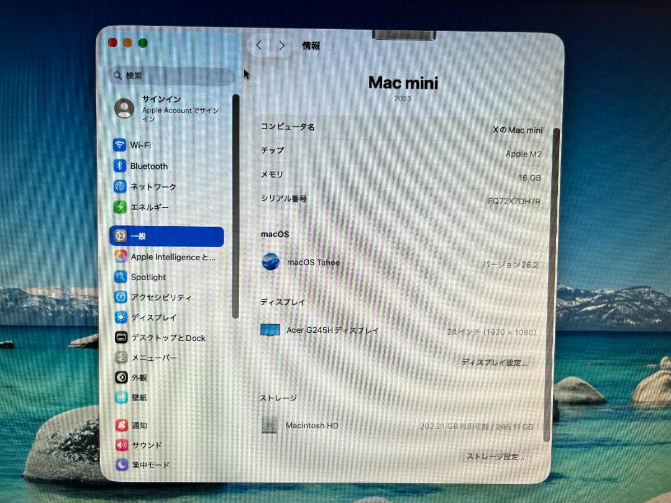The width and height of the screenshot is (671, 503).
Task: Select the Bluetooth sidebar icon
Action: coord(149,166)
